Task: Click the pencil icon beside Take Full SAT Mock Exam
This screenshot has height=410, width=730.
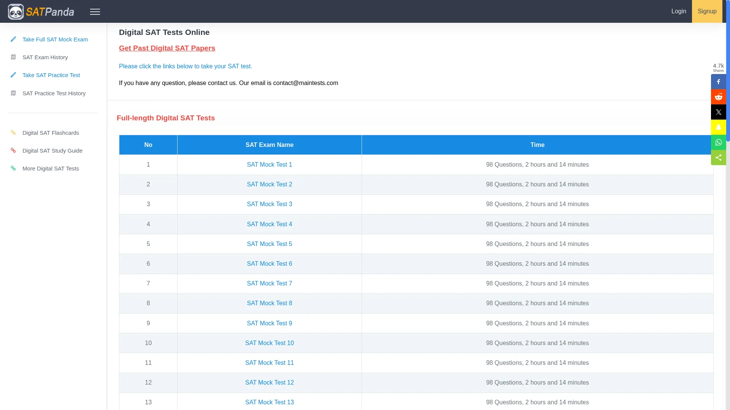Action: coord(13,39)
